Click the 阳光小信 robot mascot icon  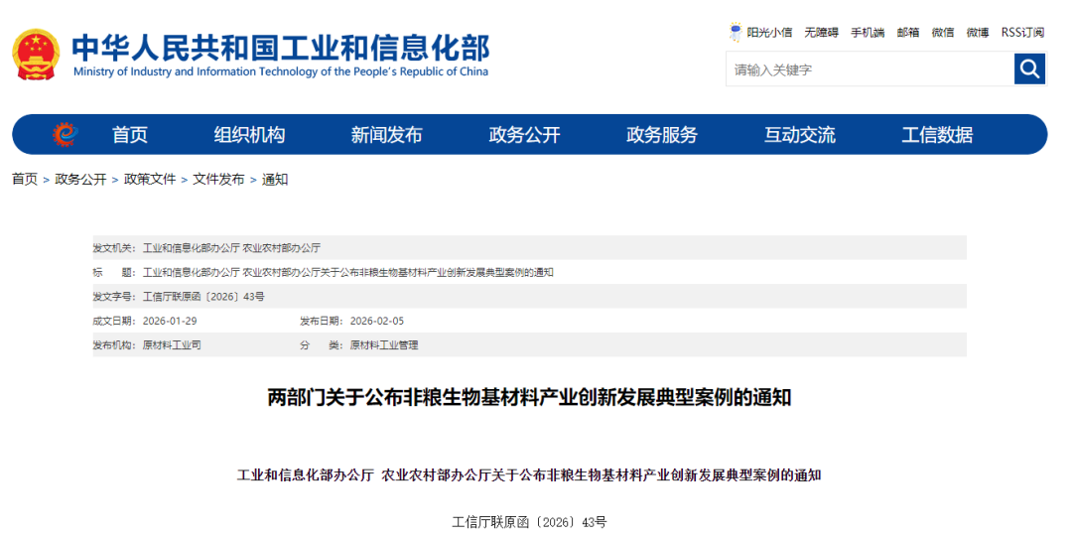click(736, 32)
